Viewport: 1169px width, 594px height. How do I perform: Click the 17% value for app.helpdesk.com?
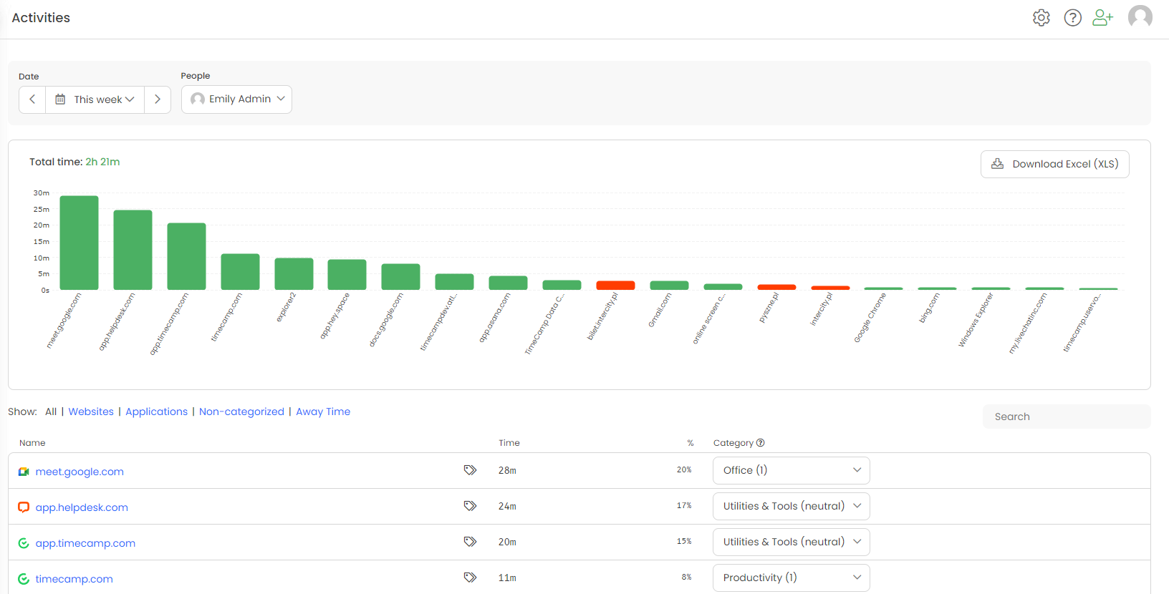(x=684, y=506)
